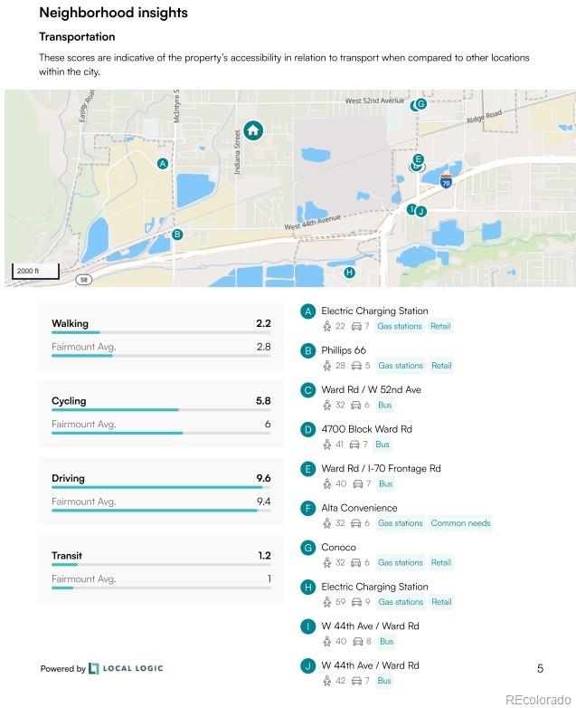Click the Conoco listing title
576x708 pixels.
click(338, 547)
